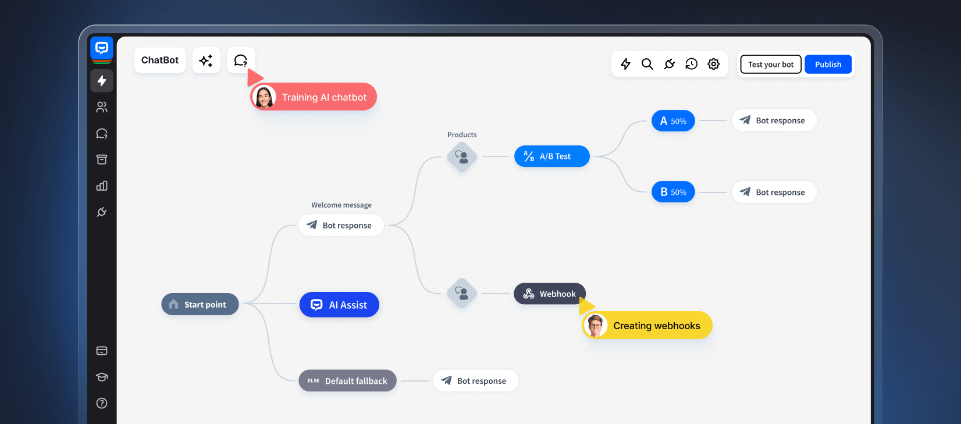Open the bar chart reports icon in the sidebar
The width and height of the screenshot is (961, 424).
pos(102,186)
